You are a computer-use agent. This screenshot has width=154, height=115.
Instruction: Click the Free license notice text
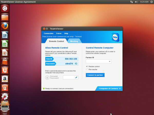pos(62,37)
